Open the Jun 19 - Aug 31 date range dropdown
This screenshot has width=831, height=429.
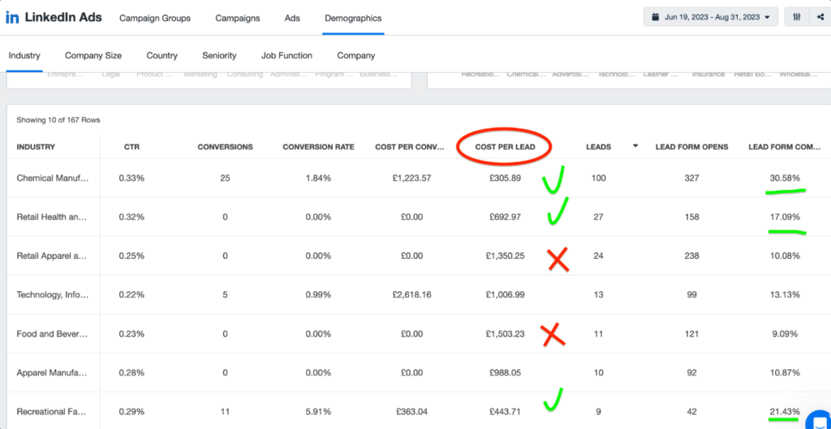(x=711, y=17)
